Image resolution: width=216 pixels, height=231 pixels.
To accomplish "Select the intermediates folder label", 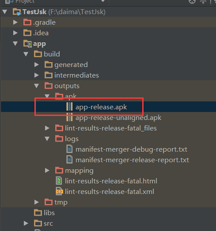I will [76, 75].
